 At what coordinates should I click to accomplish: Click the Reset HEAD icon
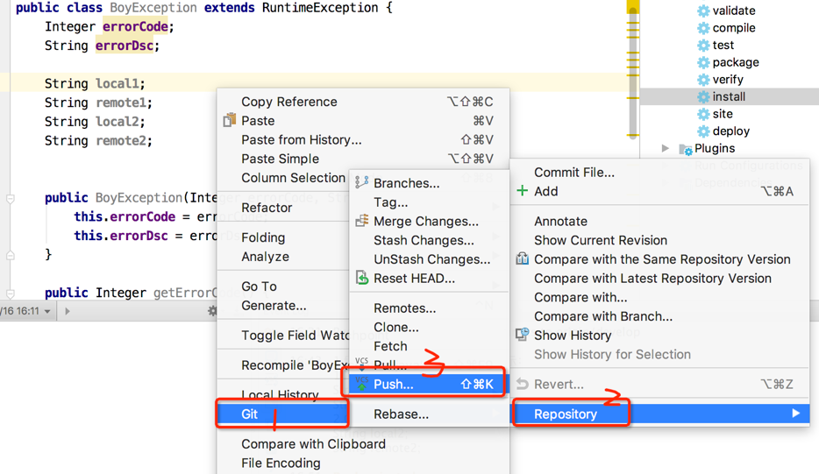pos(361,278)
